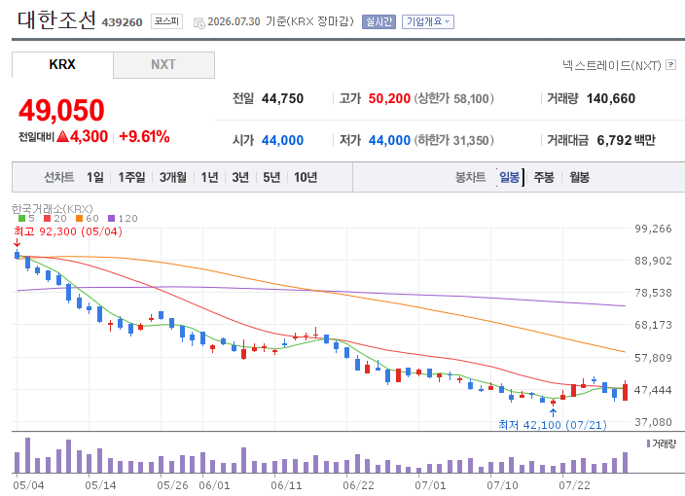Image resolution: width=685 pixels, height=496 pixels.
Task: Click the purple 120-day moving average swatch
Action: (x=111, y=218)
